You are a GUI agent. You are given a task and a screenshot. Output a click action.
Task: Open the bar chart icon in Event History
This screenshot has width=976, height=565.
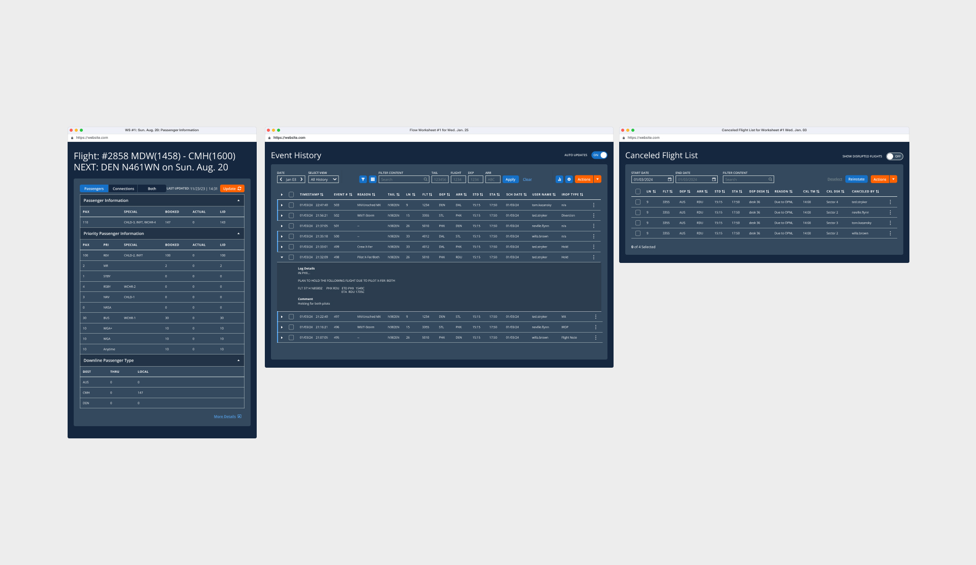[559, 180]
